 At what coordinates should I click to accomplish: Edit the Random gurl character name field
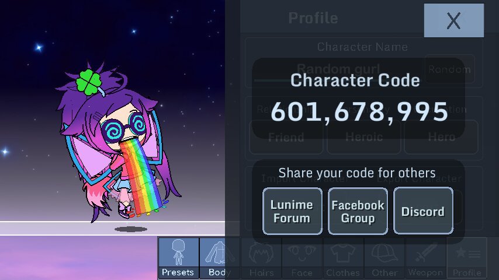pos(338,69)
